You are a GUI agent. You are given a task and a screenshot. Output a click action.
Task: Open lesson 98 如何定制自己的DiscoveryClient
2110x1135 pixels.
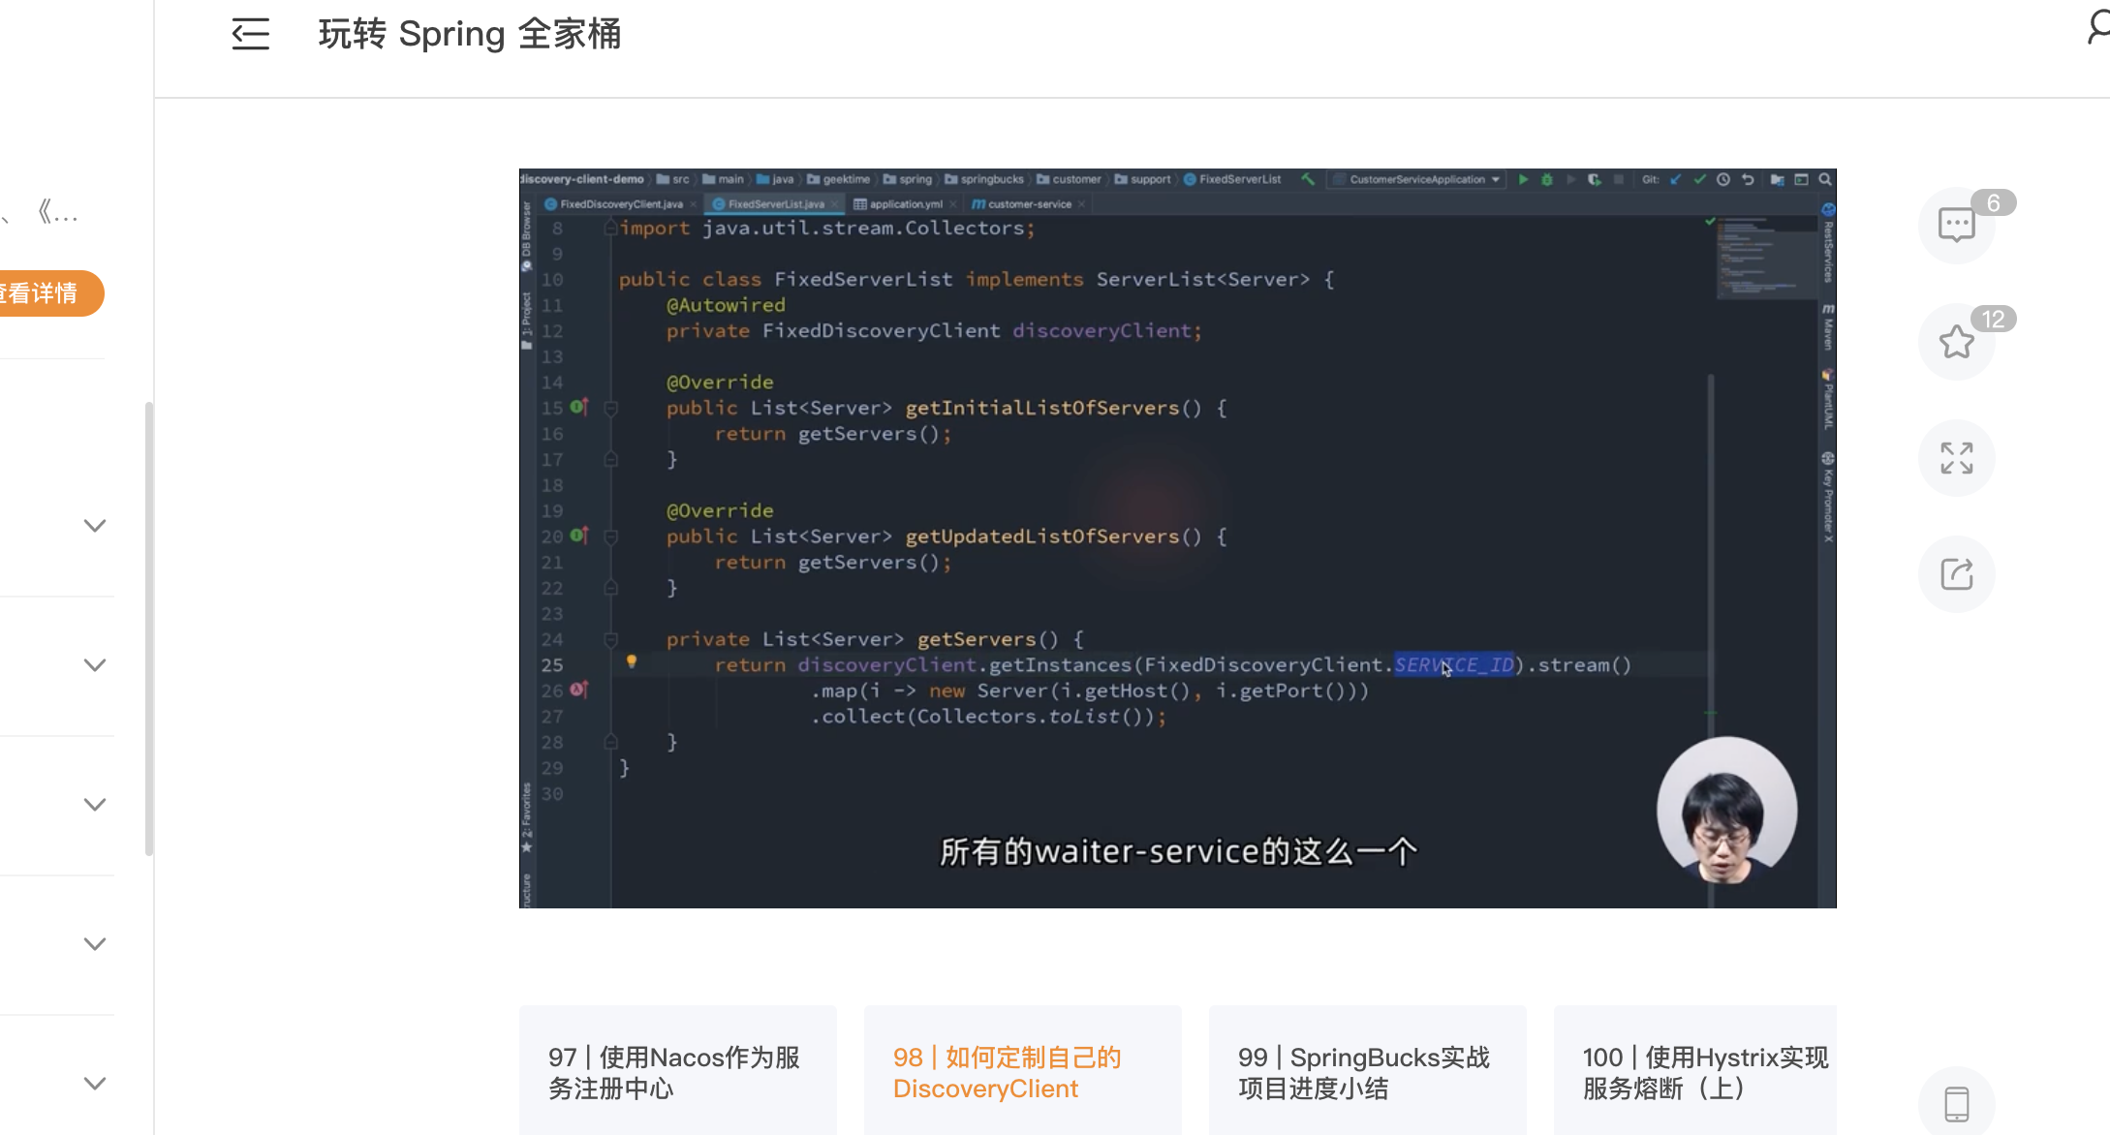pyautogui.click(x=1022, y=1070)
